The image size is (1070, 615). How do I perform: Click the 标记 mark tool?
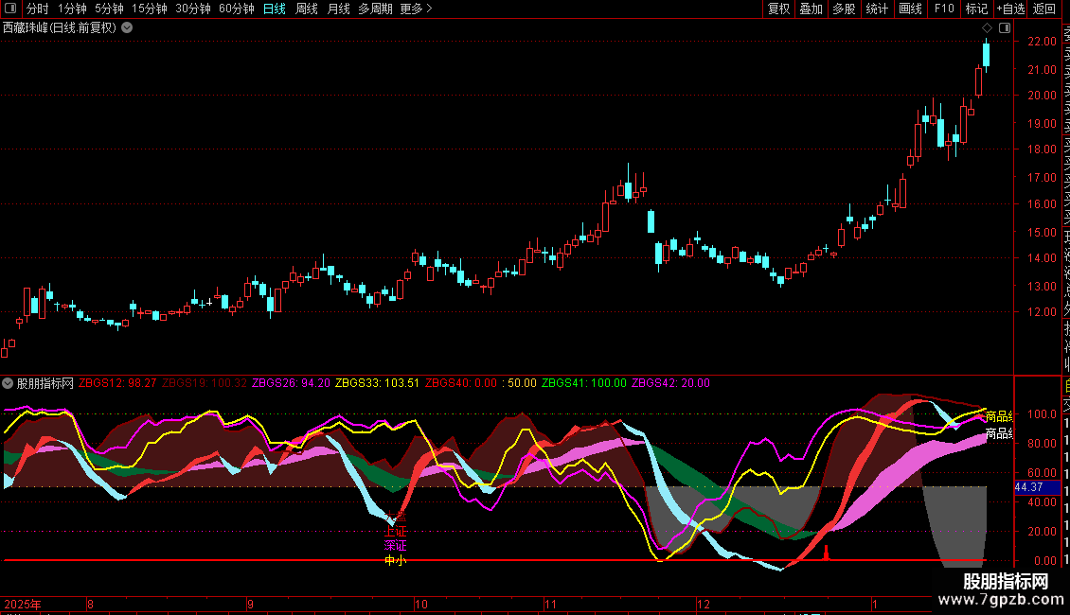click(975, 9)
